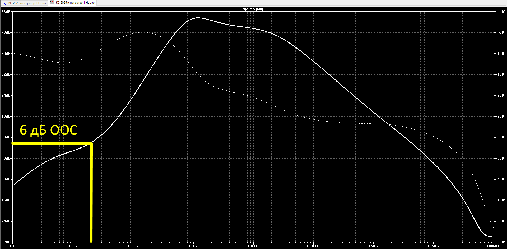The image size is (507, 249).
Task: Click the 1MHz label on the frequency axis
Action: point(373,246)
